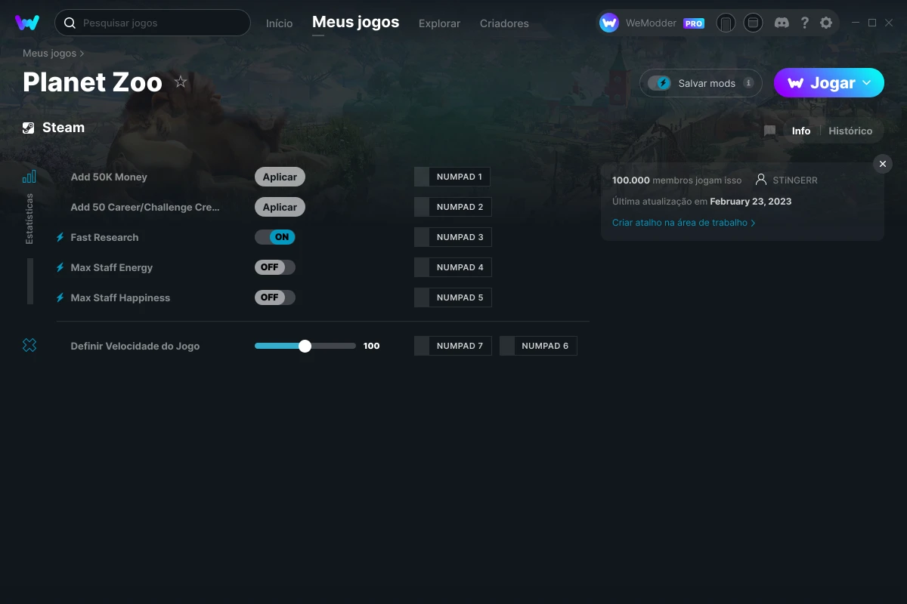Open the comments chat bubble icon
This screenshot has width=907, height=604.
click(x=769, y=131)
